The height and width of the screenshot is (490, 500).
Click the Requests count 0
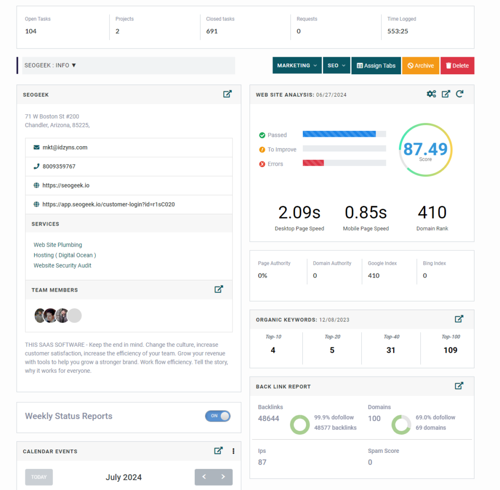click(x=298, y=31)
